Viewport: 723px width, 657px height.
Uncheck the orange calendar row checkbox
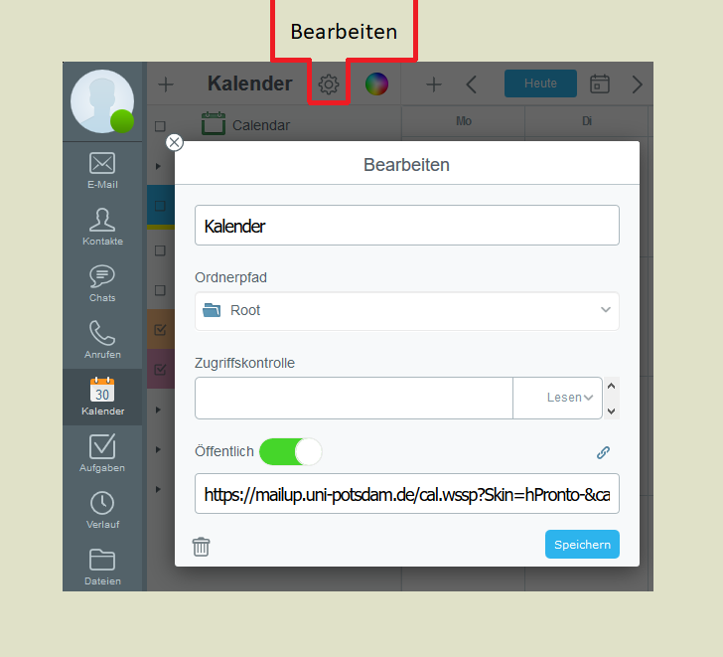[x=160, y=329]
